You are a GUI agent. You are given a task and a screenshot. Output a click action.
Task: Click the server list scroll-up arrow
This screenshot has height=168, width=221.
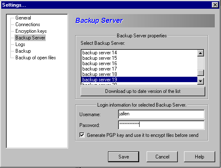click(x=200, y=53)
